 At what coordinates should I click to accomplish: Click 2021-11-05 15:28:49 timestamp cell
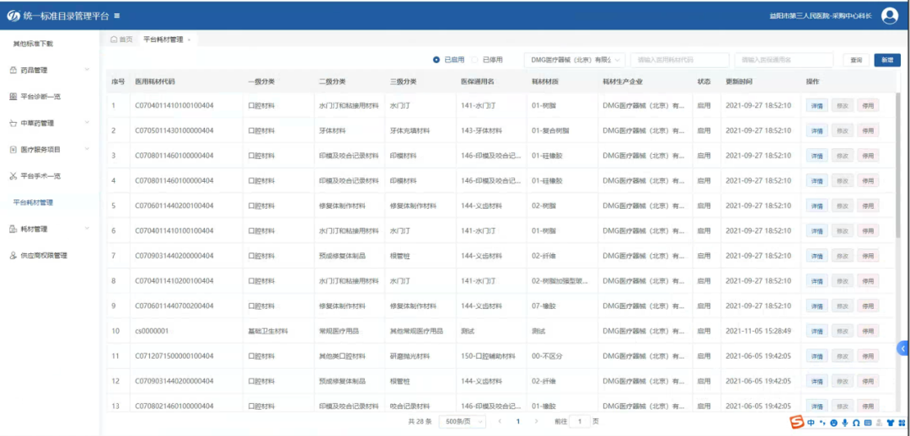[x=758, y=331]
